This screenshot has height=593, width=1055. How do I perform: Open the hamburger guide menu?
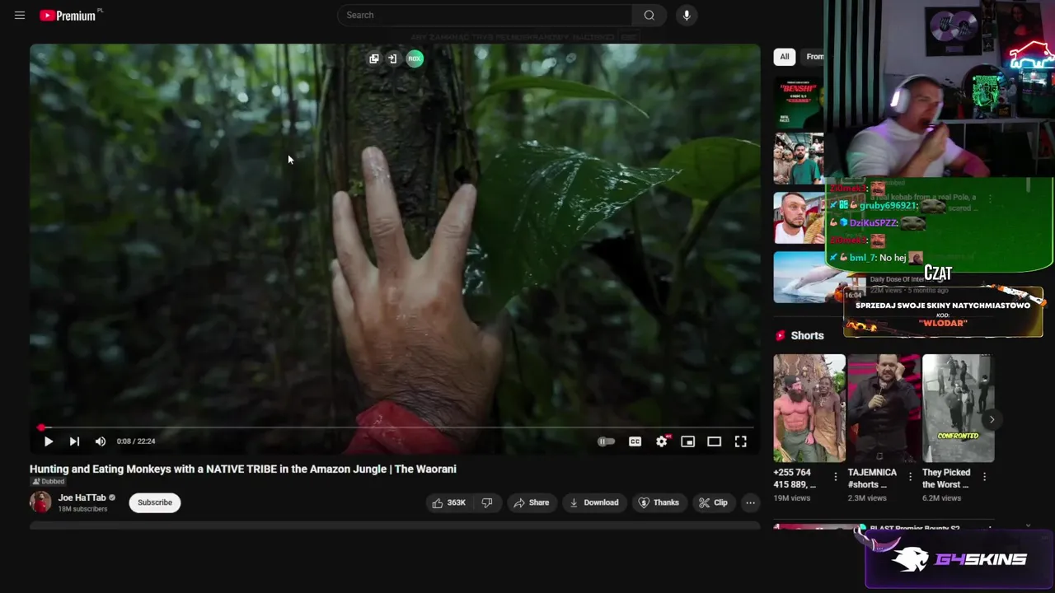20,15
